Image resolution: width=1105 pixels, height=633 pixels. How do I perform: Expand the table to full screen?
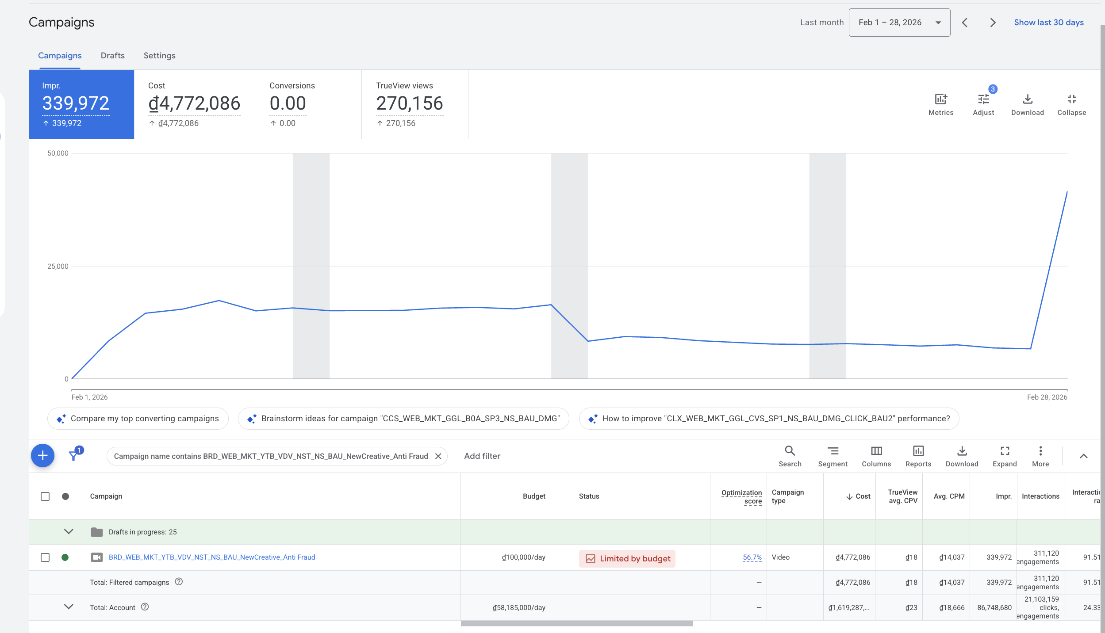(1004, 451)
